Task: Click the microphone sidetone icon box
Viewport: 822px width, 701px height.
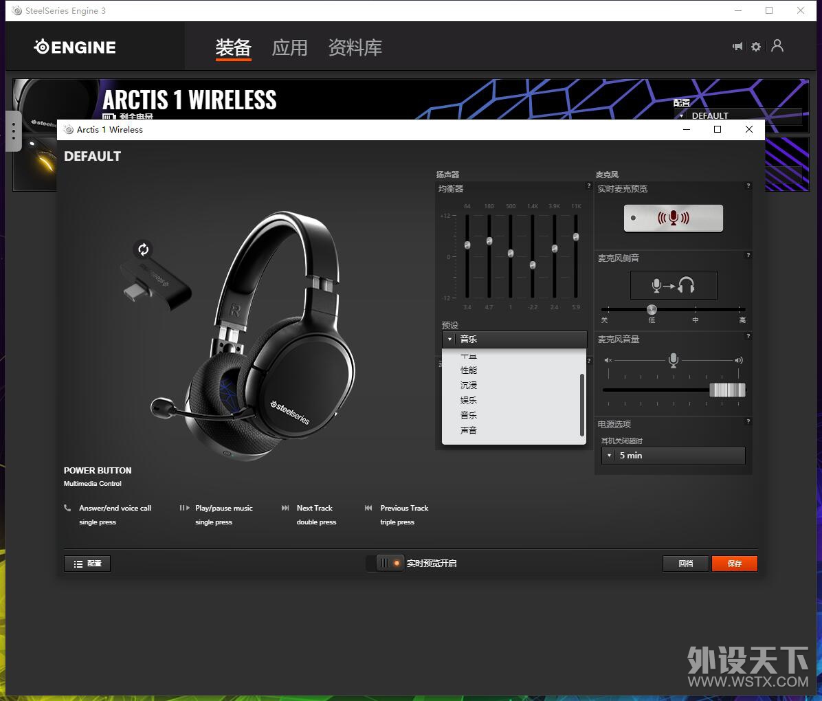Action: pos(673,285)
